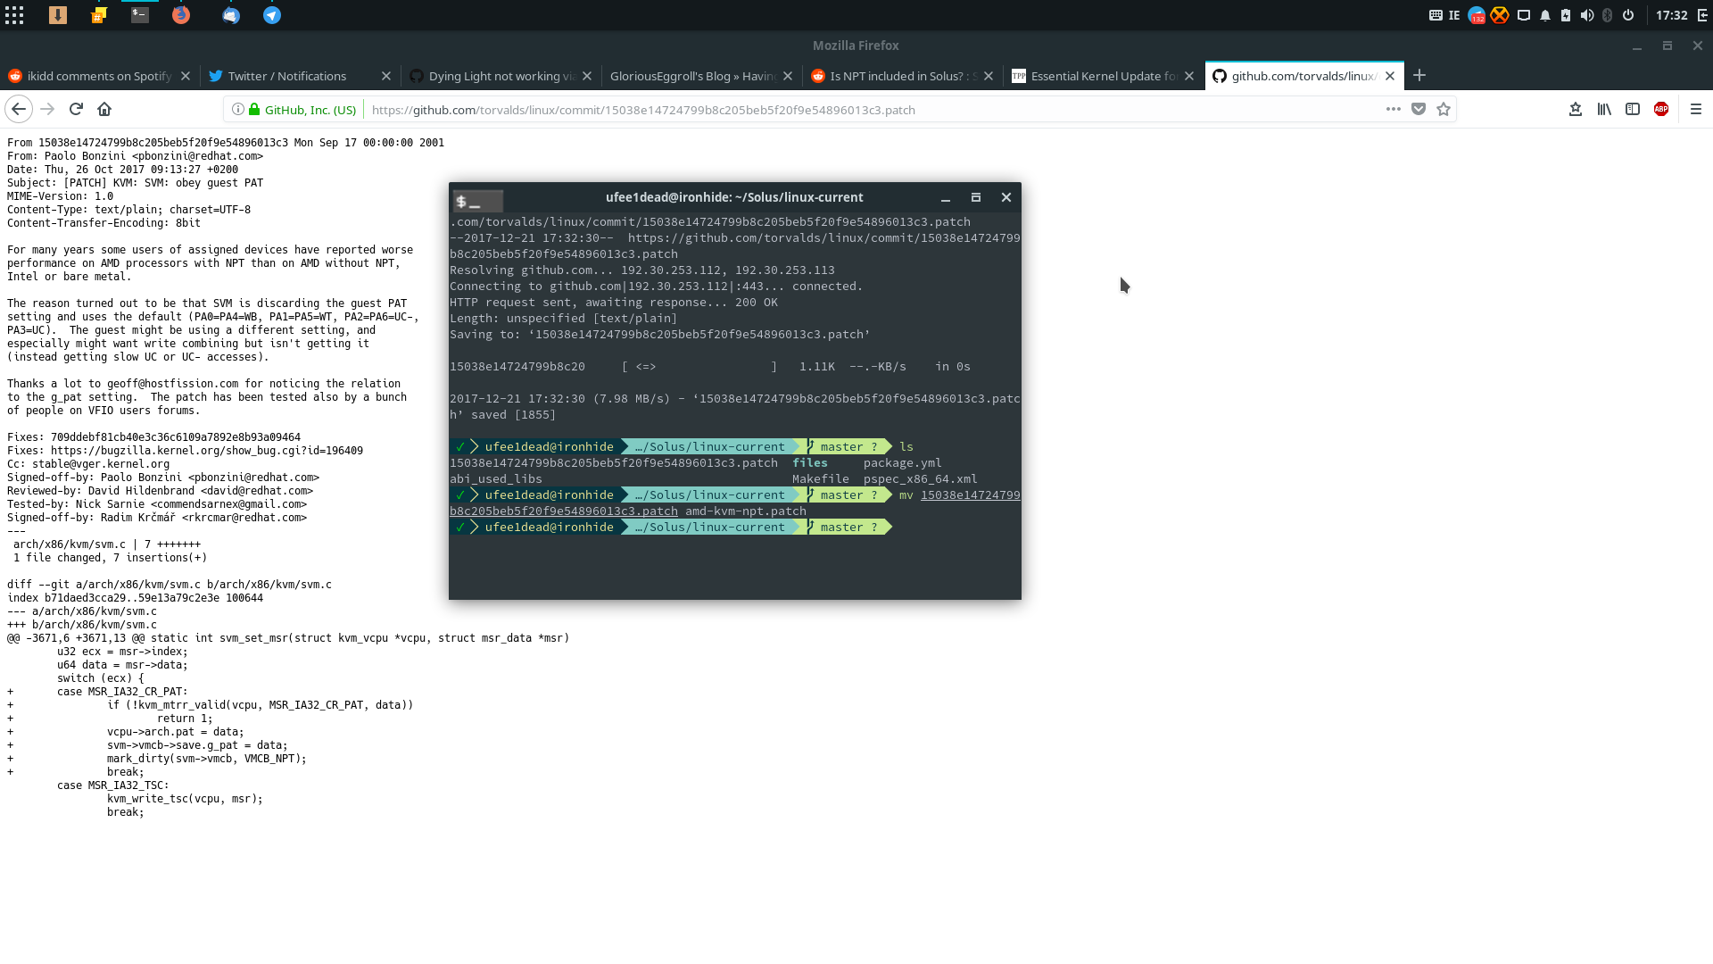
Task: Launch the downloader app from the panel
Action: pyautogui.click(x=58, y=15)
